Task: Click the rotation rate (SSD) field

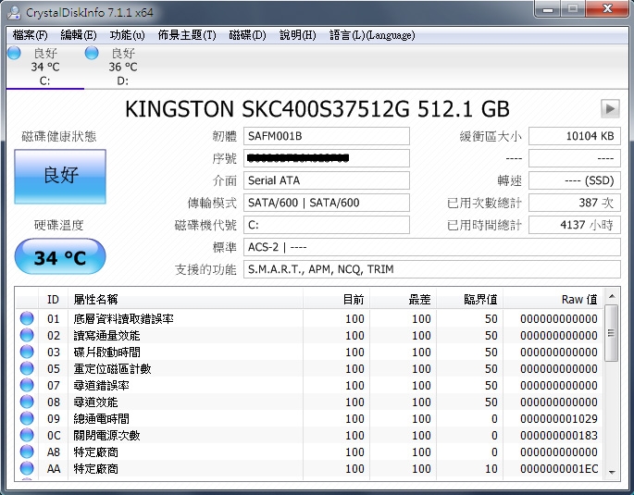Action: [x=575, y=180]
